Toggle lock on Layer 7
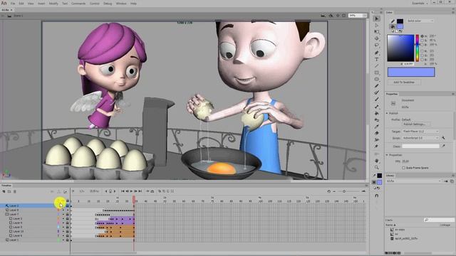The width and height of the screenshot is (456, 256). tap(68, 214)
